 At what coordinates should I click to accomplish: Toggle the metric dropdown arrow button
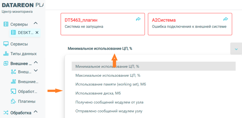tap(236, 49)
